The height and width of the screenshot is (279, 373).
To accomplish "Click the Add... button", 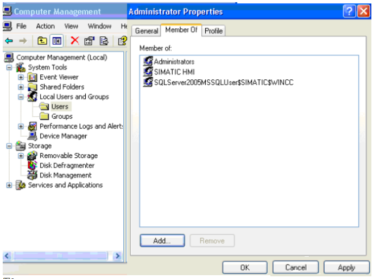I will [x=162, y=240].
